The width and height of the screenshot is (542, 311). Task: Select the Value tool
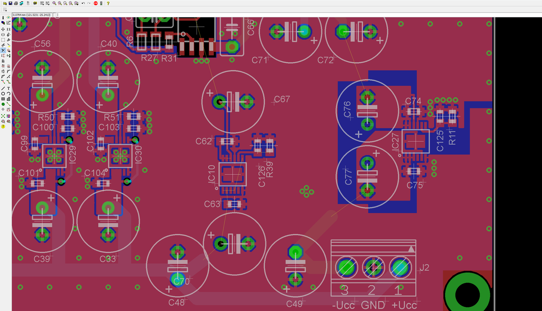8,66
